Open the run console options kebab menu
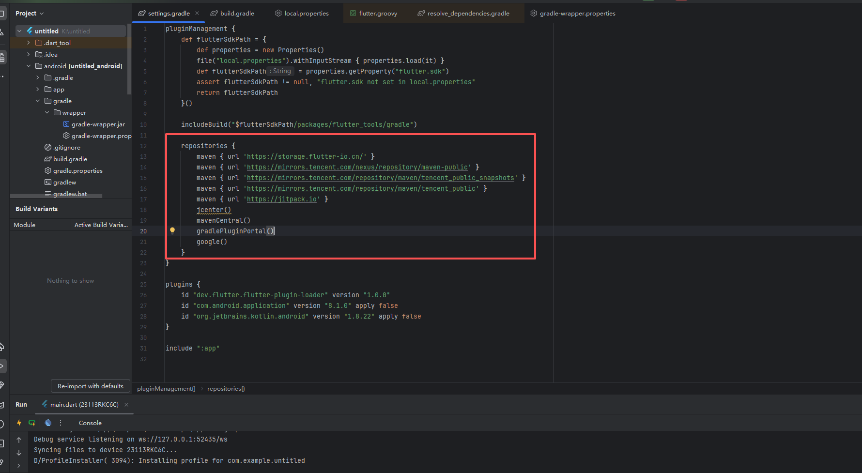This screenshot has height=473, width=862. point(60,423)
